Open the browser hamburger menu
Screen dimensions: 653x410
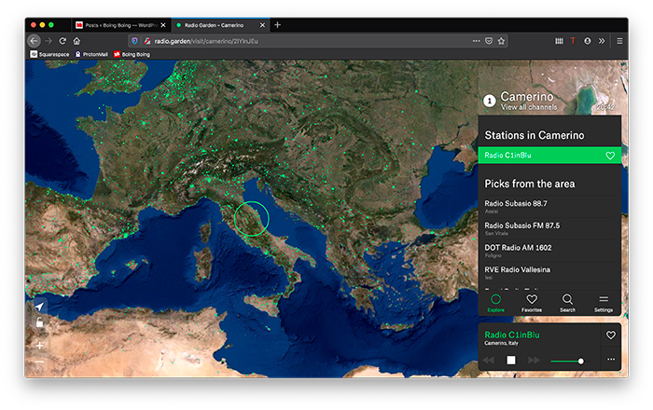click(618, 41)
